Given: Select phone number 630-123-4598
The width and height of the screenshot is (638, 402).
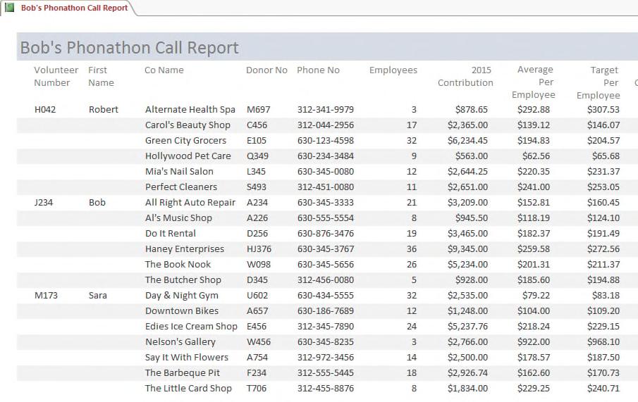Looking at the screenshot, I should 326,141.
